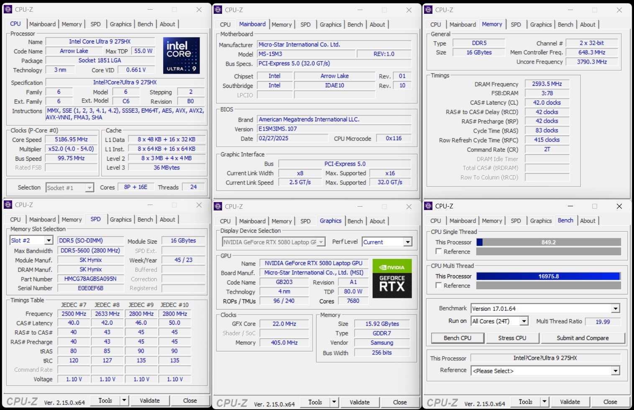Close the Bench window with title bar X
634x410 pixels.
click(619, 206)
